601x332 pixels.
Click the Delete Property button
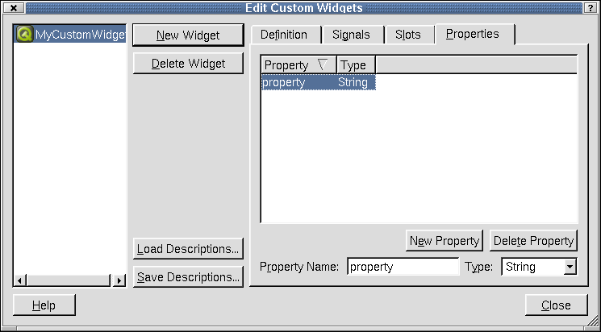click(x=533, y=240)
